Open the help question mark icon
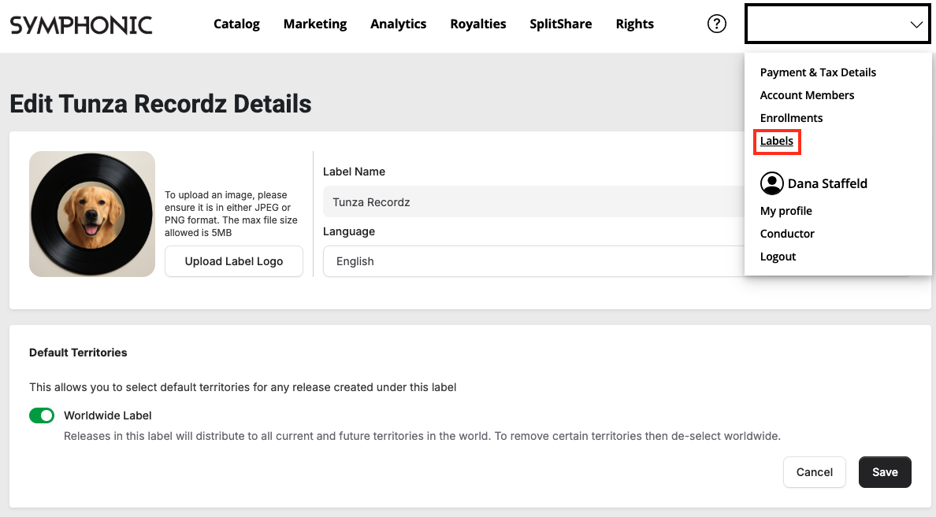The image size is (936, 517). (716, 24)
